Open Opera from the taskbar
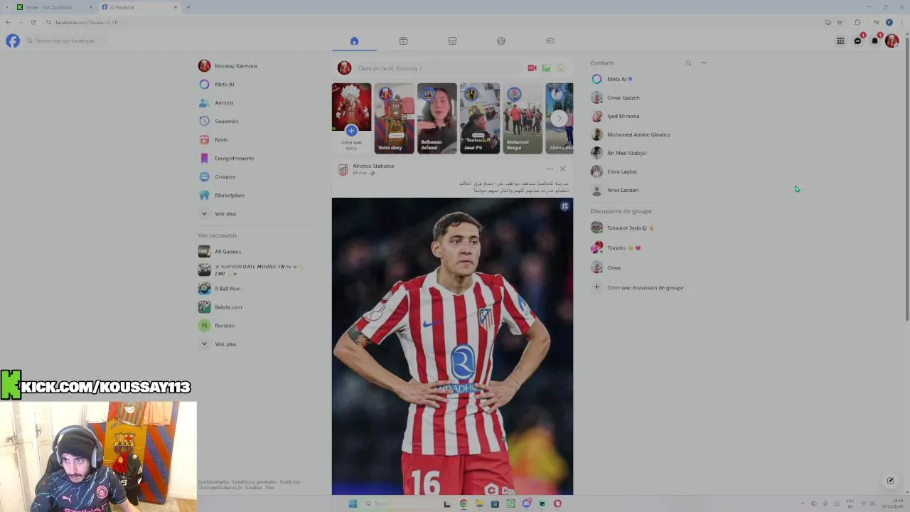 pos(557,503)
